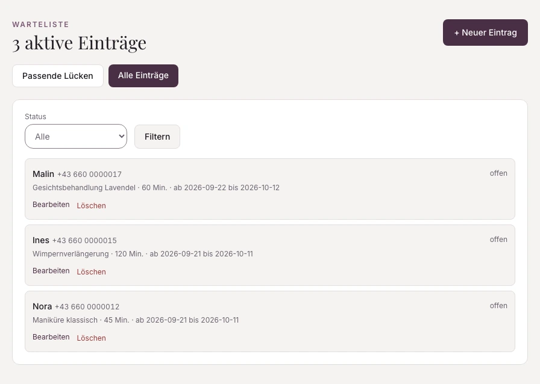Click the name Nora
The width and height of the screenshot is (540, 384).
point(42,306)
